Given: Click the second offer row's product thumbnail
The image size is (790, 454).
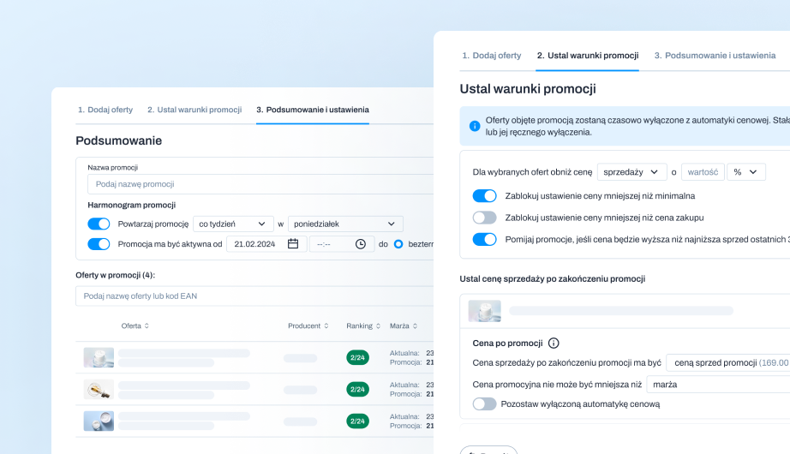Looking at the screenshot, I should (99, 389).
